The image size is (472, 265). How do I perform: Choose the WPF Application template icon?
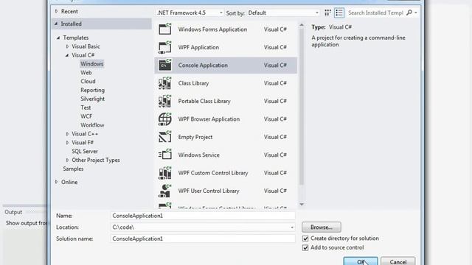click(x=165, y=47)
